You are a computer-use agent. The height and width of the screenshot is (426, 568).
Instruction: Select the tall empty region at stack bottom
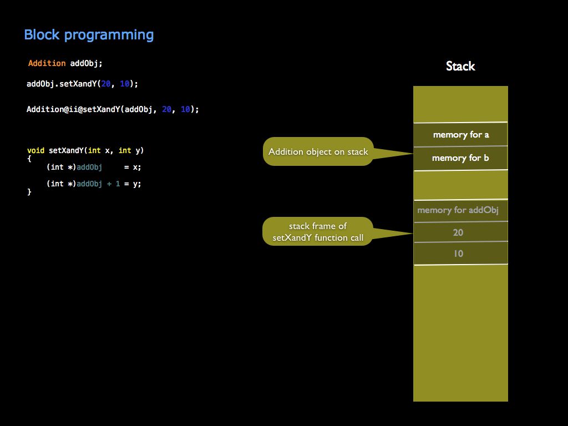460,333
